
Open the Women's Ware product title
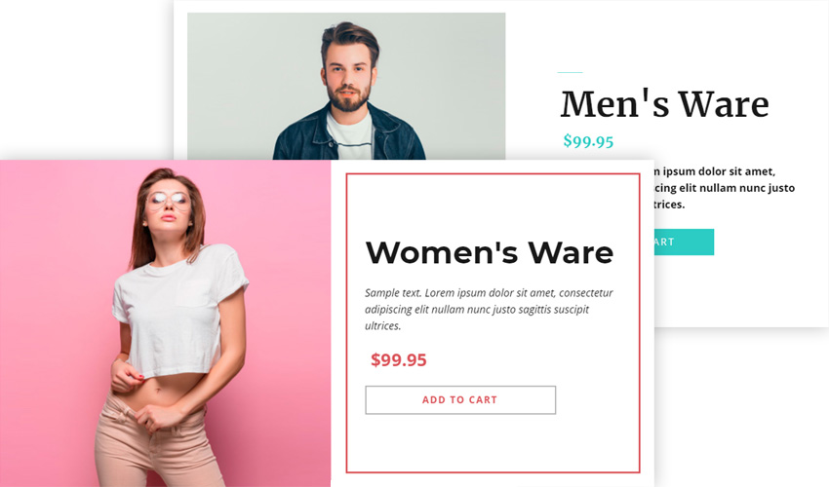coord(489,252)
